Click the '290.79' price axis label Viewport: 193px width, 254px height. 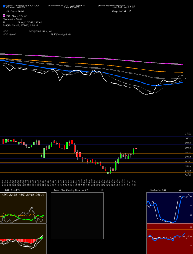[x=189, y=148]
